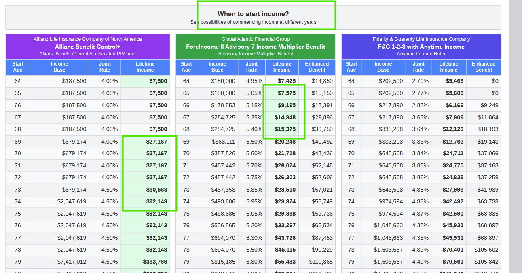Click Global Atlantic income base $178,553

(223, 105)
